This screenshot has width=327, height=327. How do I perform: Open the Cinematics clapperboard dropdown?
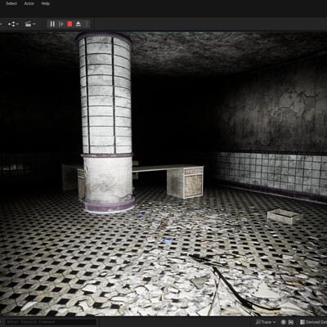(x=30, y=24)
